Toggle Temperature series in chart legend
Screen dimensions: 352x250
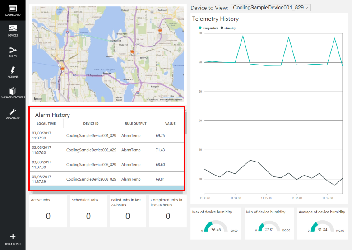(x=208, y=28)
